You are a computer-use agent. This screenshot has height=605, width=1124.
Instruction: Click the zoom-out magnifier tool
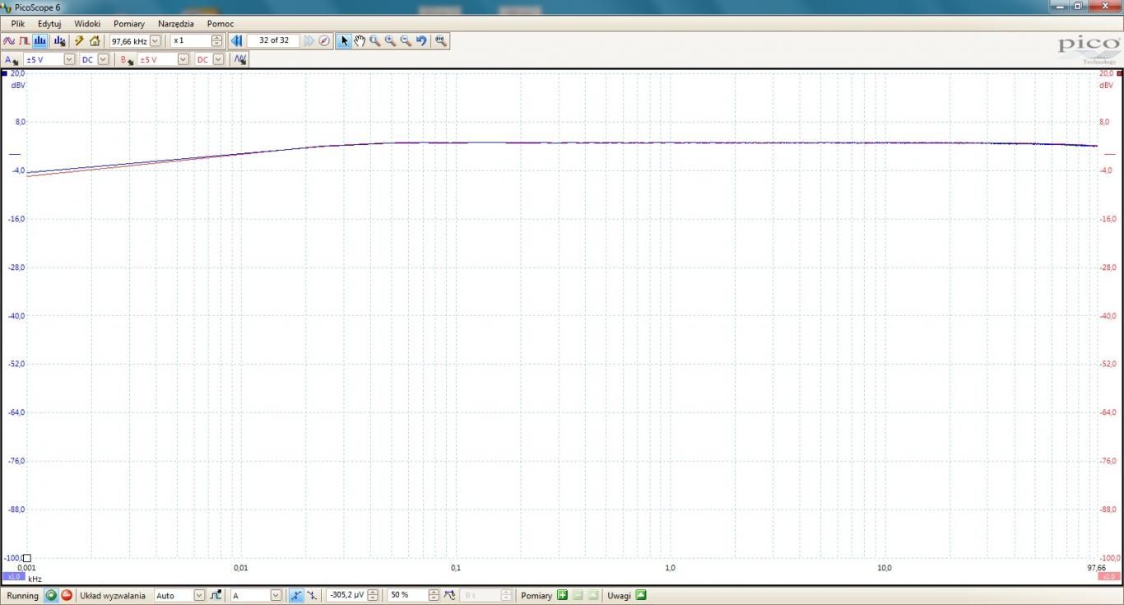coord(406,40)
